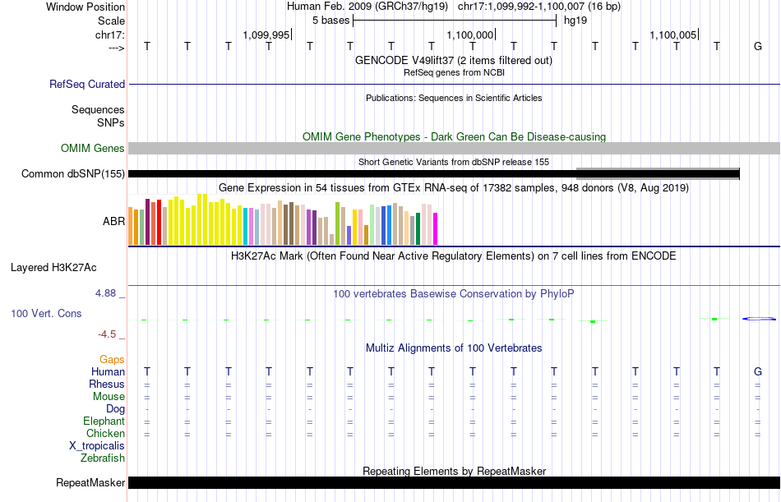Click the "Rhesus" species row label

tap(107, 385)
